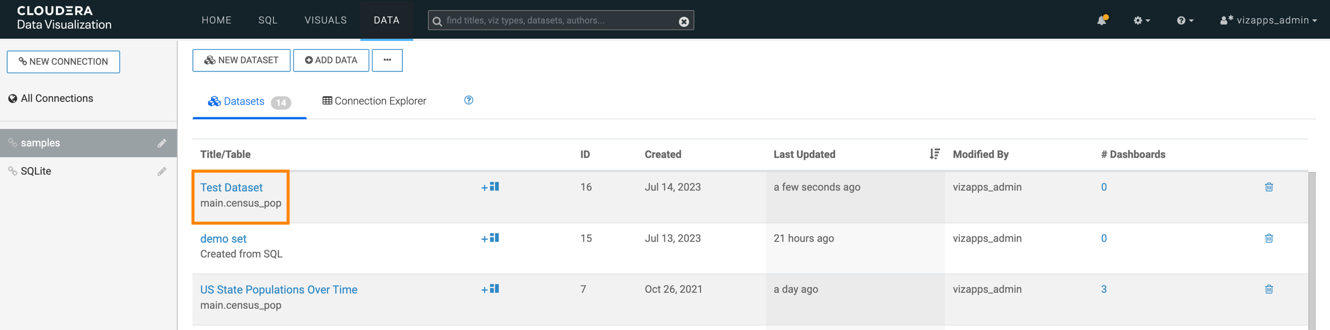Click new dashboard icon for demo set
The width and height of the screenshot is (1330, 330).
490,239
